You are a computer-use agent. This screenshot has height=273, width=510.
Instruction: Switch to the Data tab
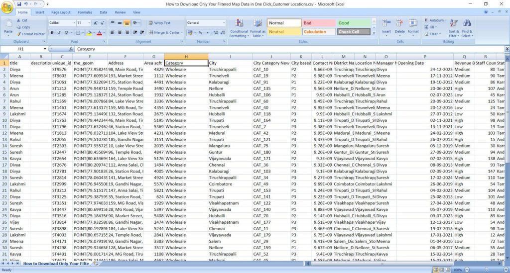[104, 12]
